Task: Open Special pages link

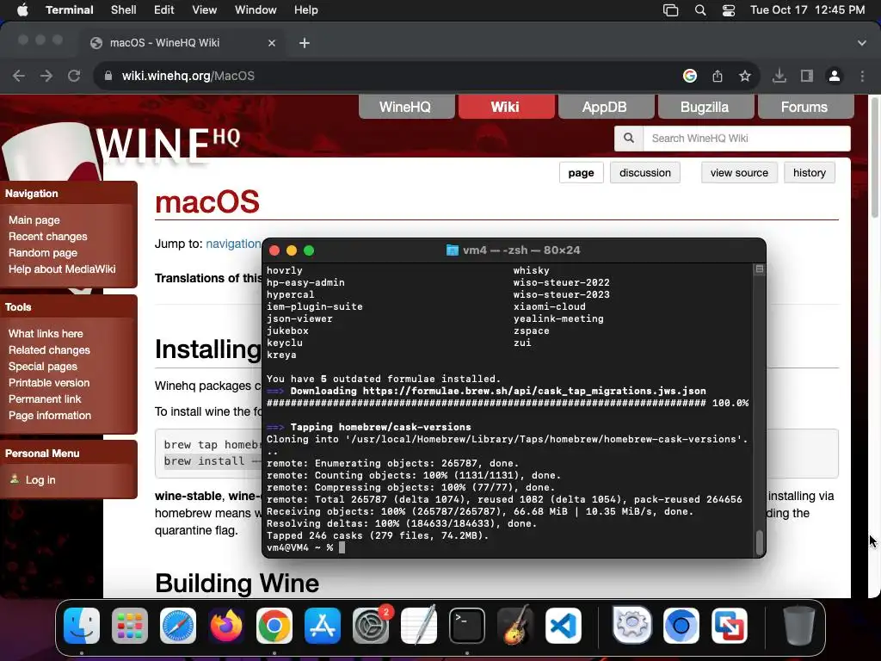Action: tap(43, 367)
